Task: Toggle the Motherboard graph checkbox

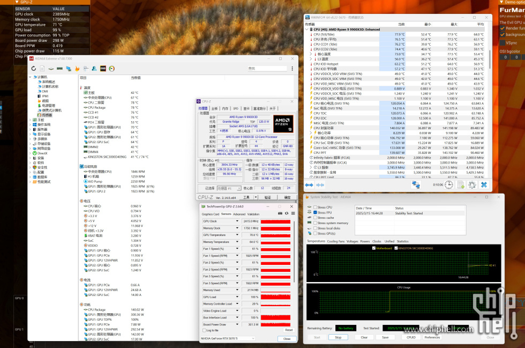Action: pyautogui.click(x=374, y=248)
